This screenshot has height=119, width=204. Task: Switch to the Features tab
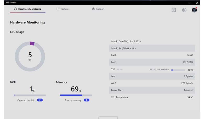(63, 9)
